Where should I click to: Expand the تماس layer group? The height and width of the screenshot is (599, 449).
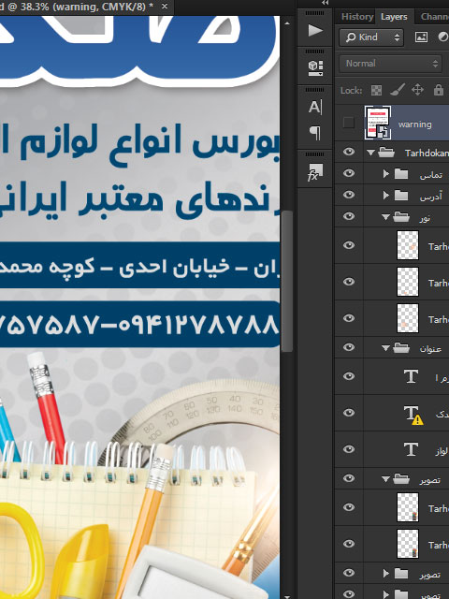(x=385, y=174)
